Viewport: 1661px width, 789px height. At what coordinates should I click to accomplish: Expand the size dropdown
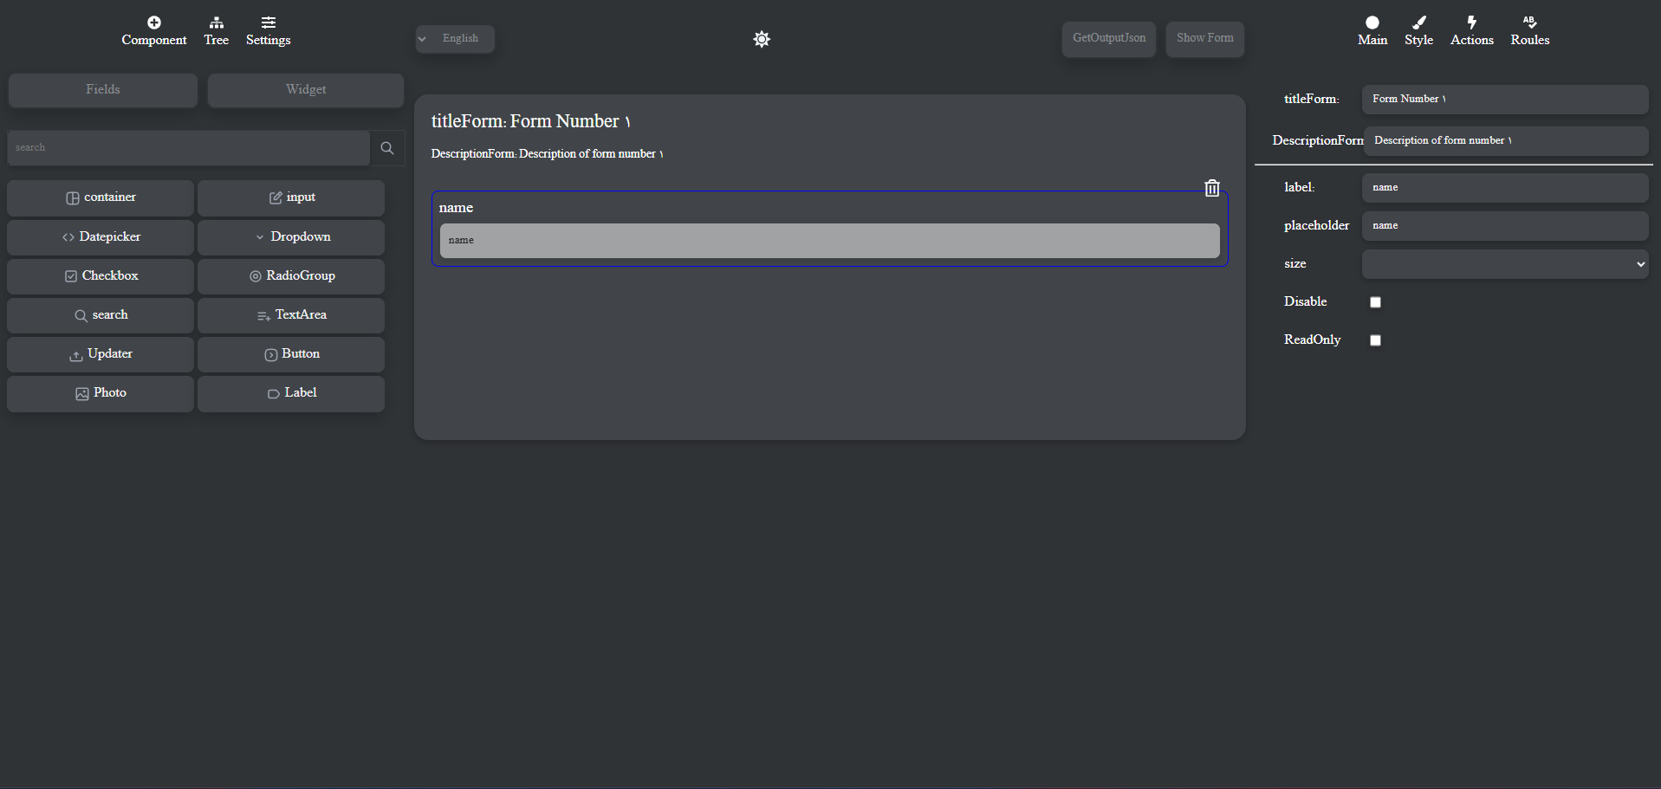click(1504, 264)
